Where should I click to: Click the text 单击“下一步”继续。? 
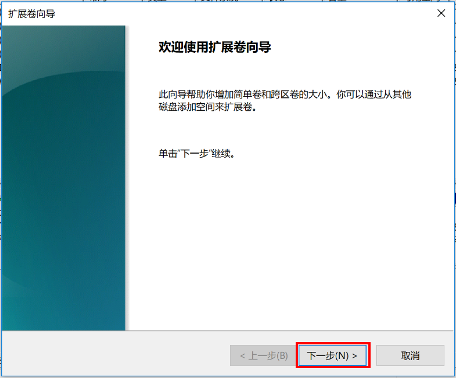(196, 153)
